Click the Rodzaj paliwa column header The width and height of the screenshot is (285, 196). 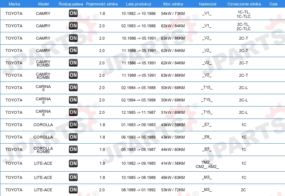(71, 4)
